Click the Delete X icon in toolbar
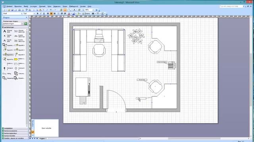 pos(43,10)
